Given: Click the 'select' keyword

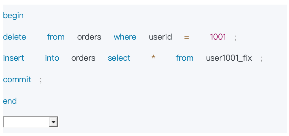Looking at the screenshot, I should [119, 58].
